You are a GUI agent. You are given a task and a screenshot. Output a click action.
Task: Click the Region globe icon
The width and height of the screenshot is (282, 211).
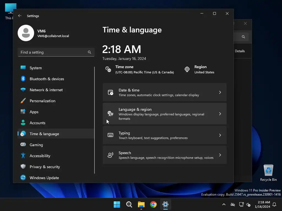point(187,69)
